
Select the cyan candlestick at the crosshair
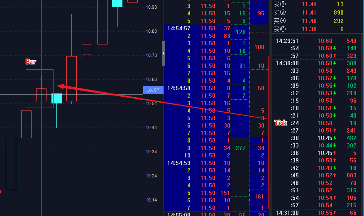pyautogui.click(x=56, y=98)
